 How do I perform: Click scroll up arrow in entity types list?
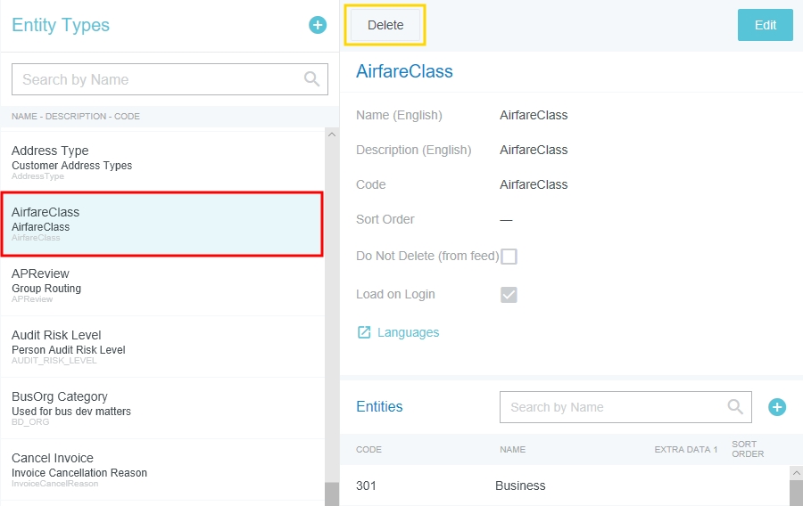(332, 135)
